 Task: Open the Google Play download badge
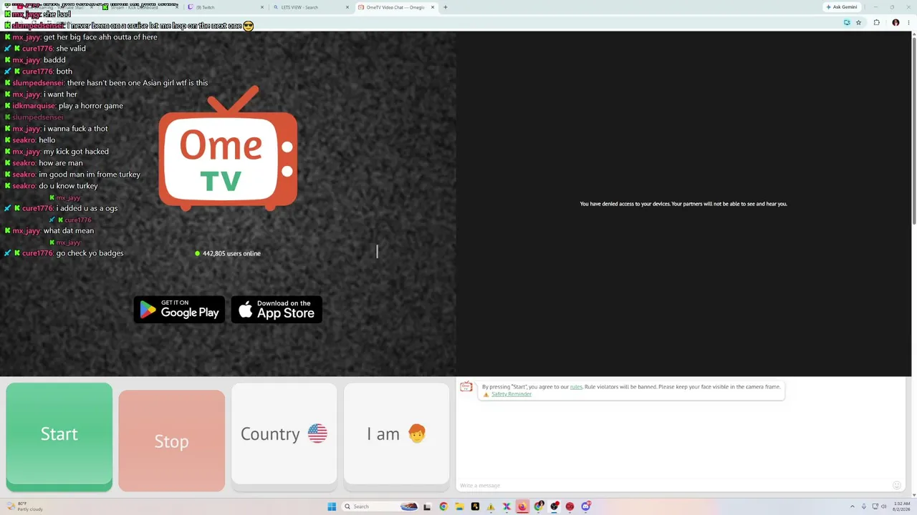(x=179, y=310)
